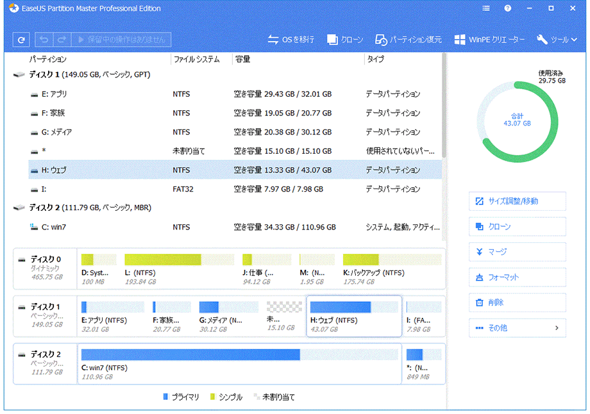Viewport: 590px width, 414px height.
Task: Select G: メディア block in disk map
Action: (x=229, y=317)
